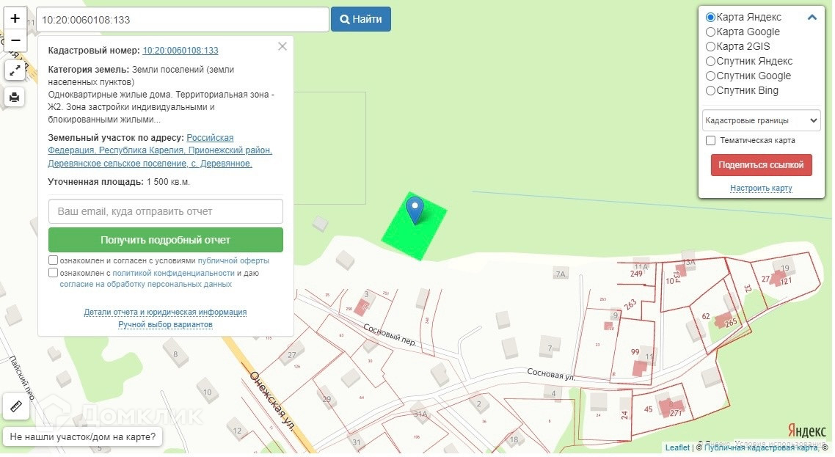Check agreement with публичной оферты checkbox
835x457 pixels.
pyautogui.click(x=54, y=260)
